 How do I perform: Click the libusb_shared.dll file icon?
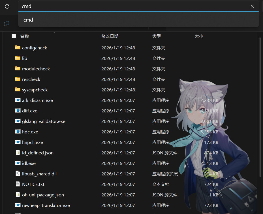pyautogui.click(x=18, y=174)
